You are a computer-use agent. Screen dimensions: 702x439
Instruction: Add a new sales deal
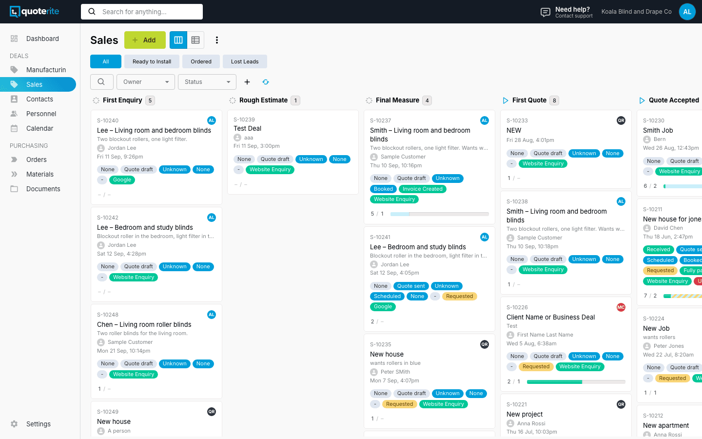click(x=145, y=40)
